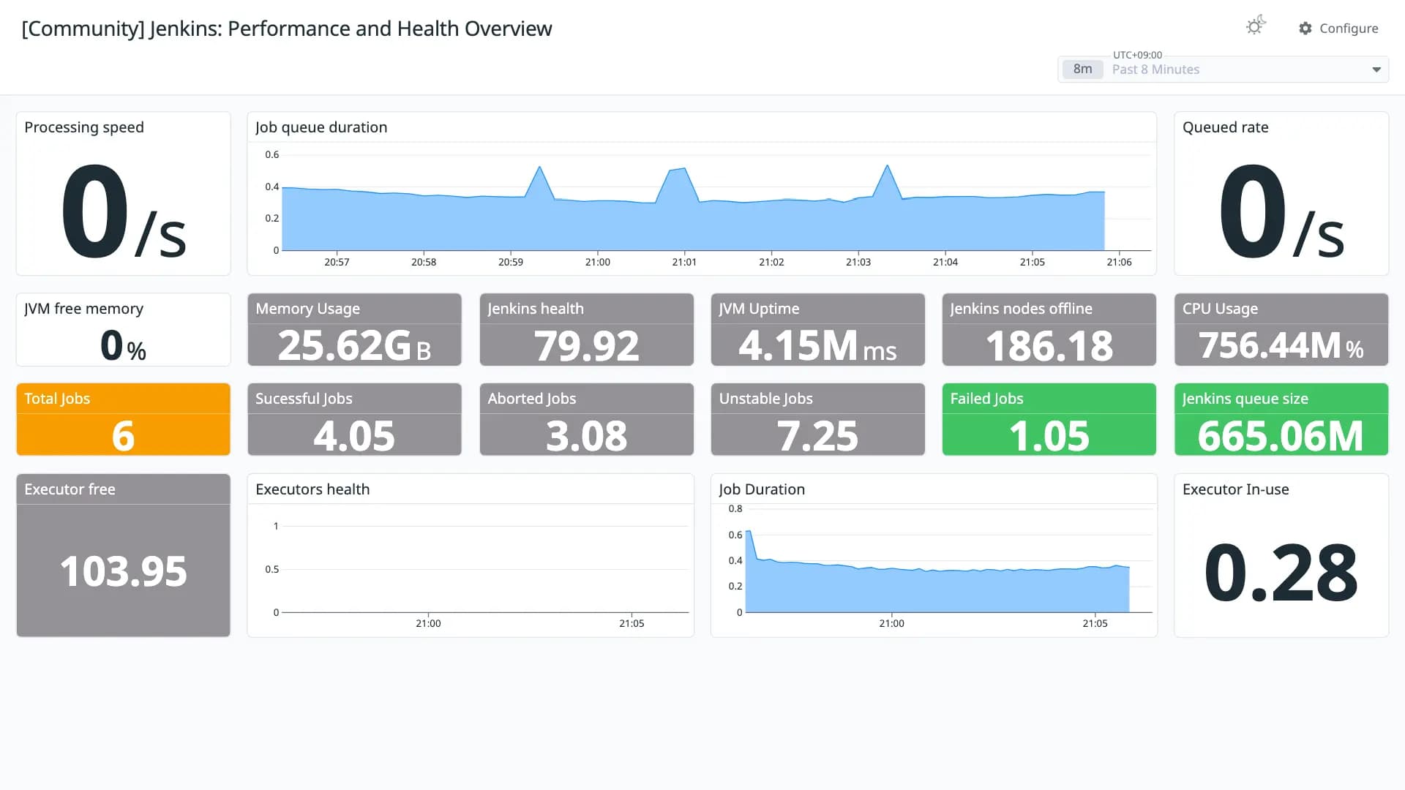Click the Unstable Jobs 7.25 tile
The image size is (1405, 790).
817,419
